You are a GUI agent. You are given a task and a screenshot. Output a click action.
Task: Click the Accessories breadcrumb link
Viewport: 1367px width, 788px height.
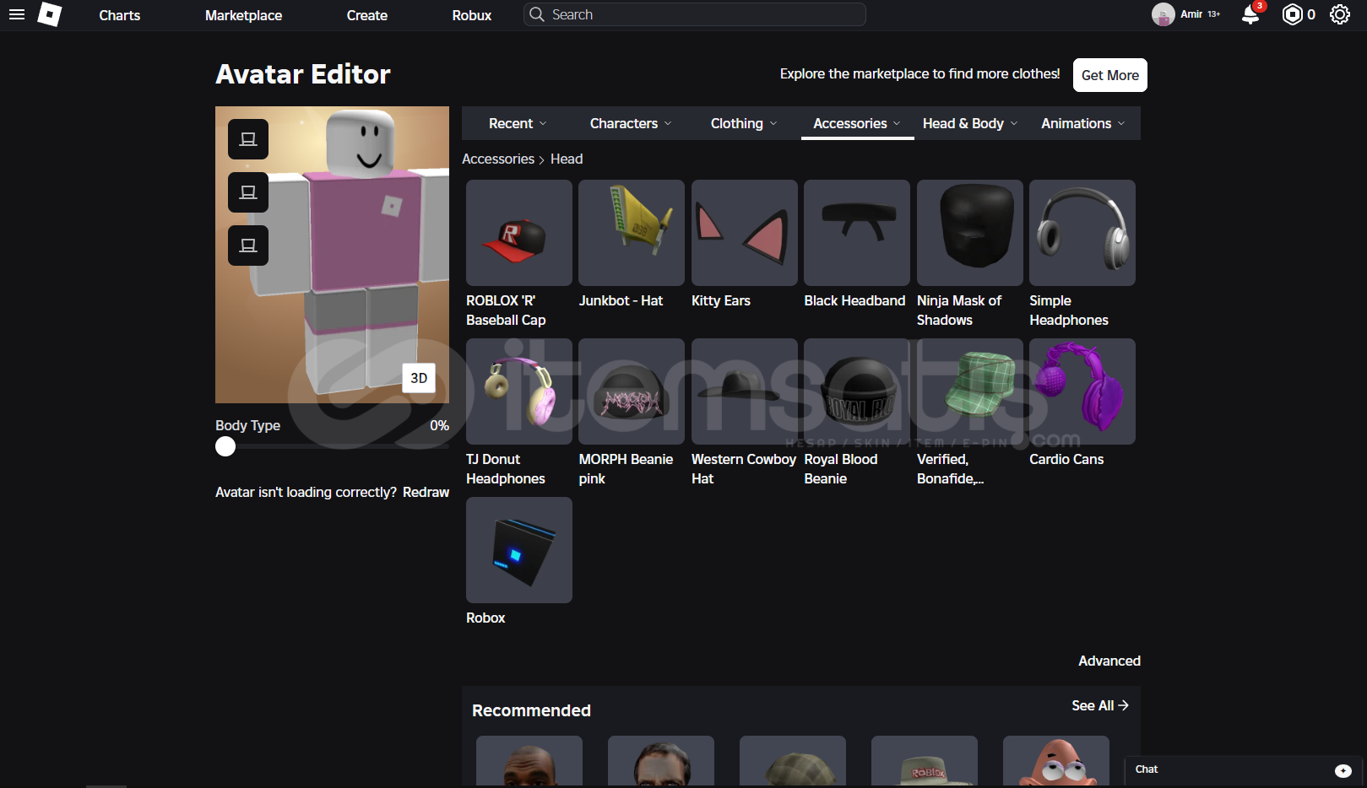click(498, 159)
